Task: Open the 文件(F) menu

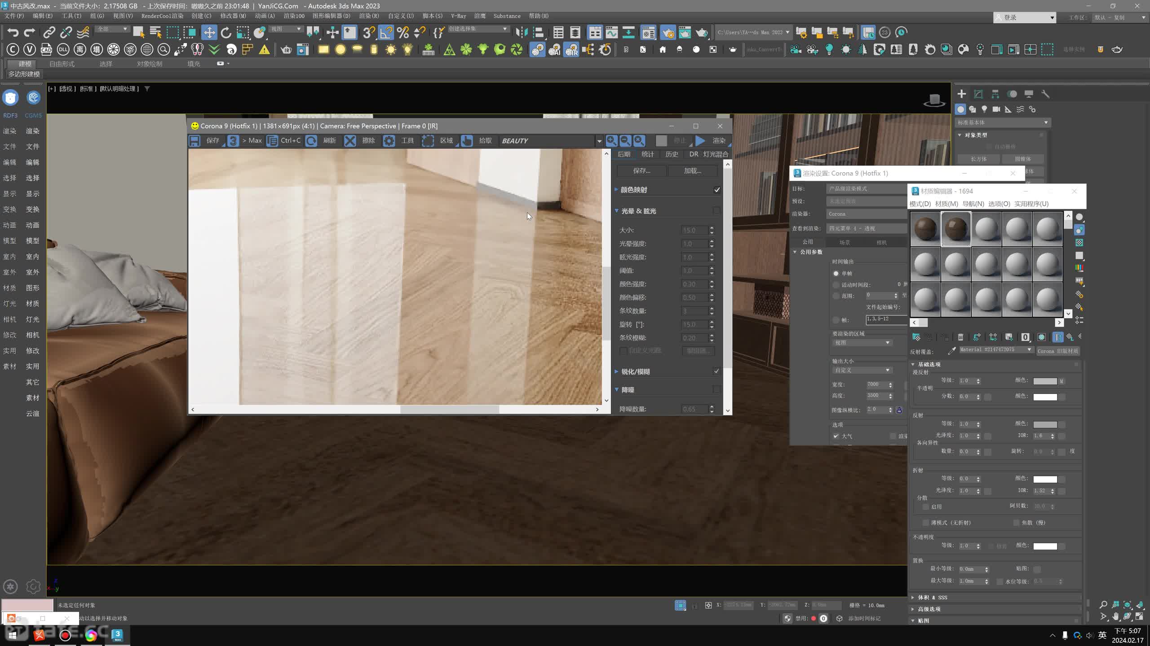Action: coord(14,16)
